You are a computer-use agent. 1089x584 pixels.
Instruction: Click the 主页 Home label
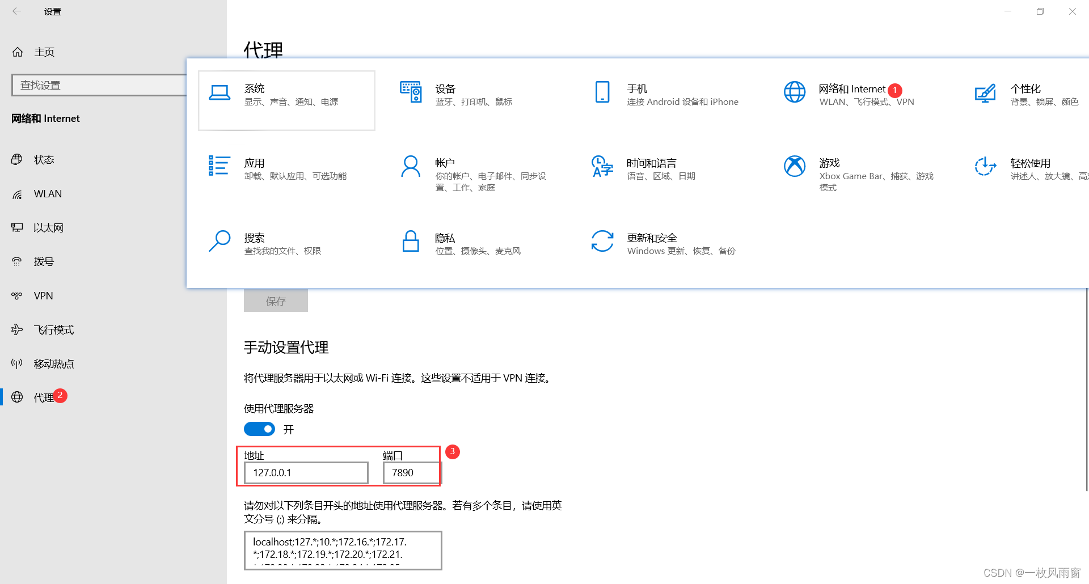tap(44, 52)
